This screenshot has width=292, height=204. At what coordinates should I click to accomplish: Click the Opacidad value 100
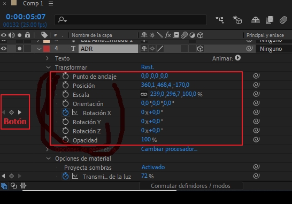(x=146, y=140)
